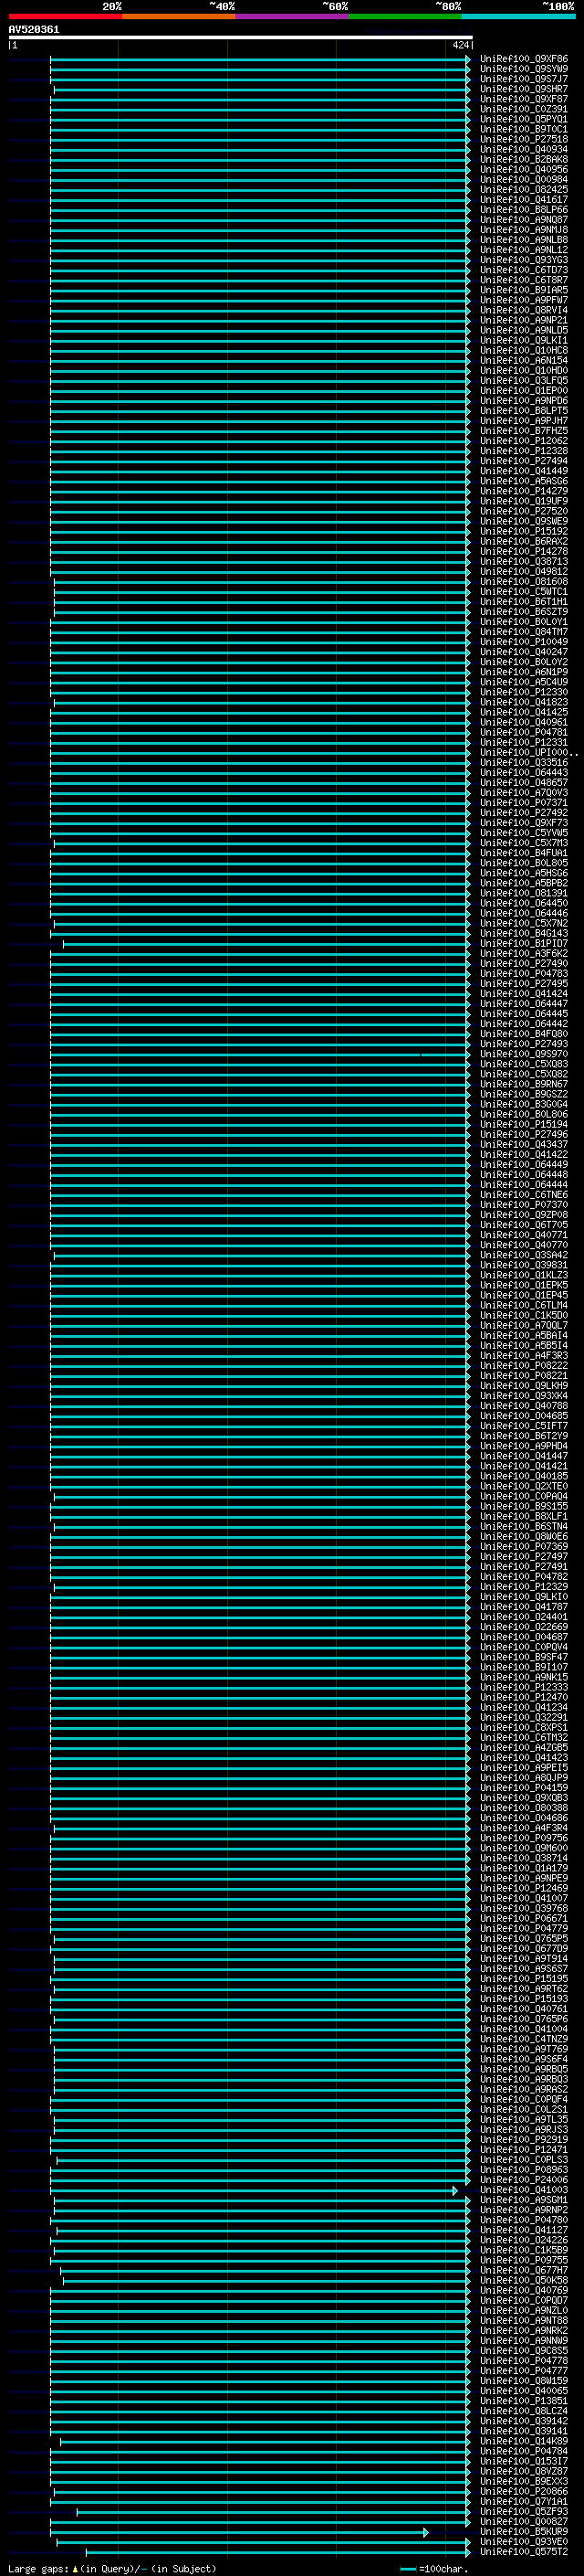Viewport: 584px width, 2576px height.
Task: Click the alignment bar for UniRef100_Q9XF86
Action: point(259,59)
